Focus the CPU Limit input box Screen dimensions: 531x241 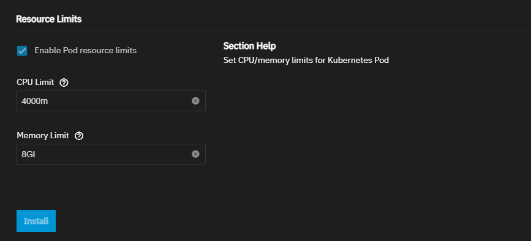pos(111,101)
